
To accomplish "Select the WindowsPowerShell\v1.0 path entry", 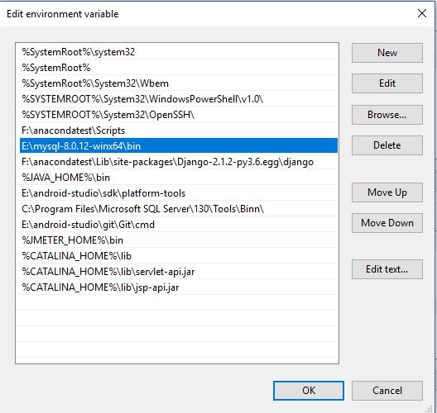I will (179, 99).
